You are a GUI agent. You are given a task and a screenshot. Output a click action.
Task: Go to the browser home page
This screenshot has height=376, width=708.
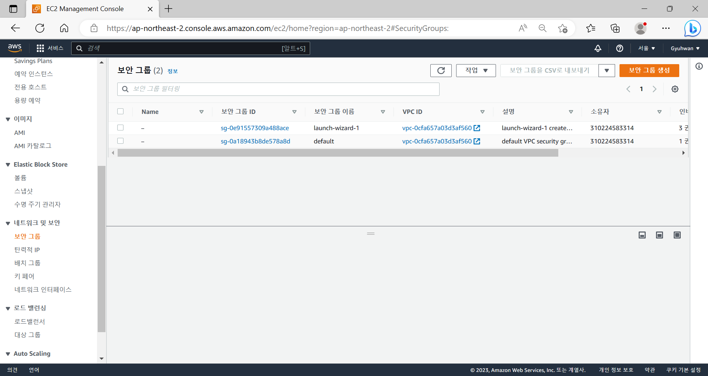click(x=64, y=28)
